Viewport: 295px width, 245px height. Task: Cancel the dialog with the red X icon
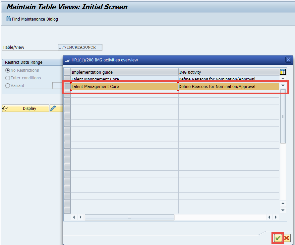[x=286, y=238]
